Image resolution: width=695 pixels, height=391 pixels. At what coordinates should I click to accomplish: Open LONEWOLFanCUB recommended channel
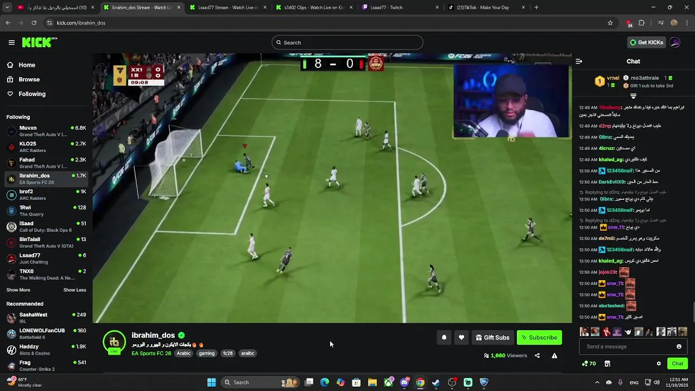tap(46, 333)
